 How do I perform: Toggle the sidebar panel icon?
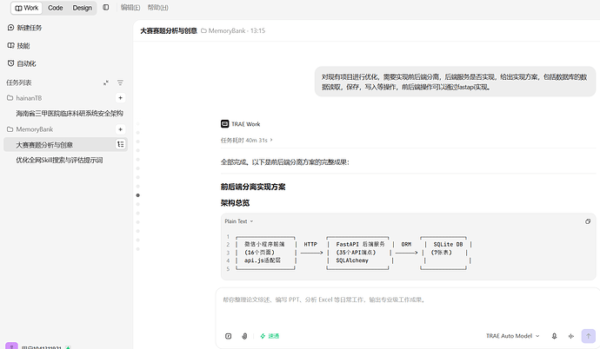click(x=106, y=7)
